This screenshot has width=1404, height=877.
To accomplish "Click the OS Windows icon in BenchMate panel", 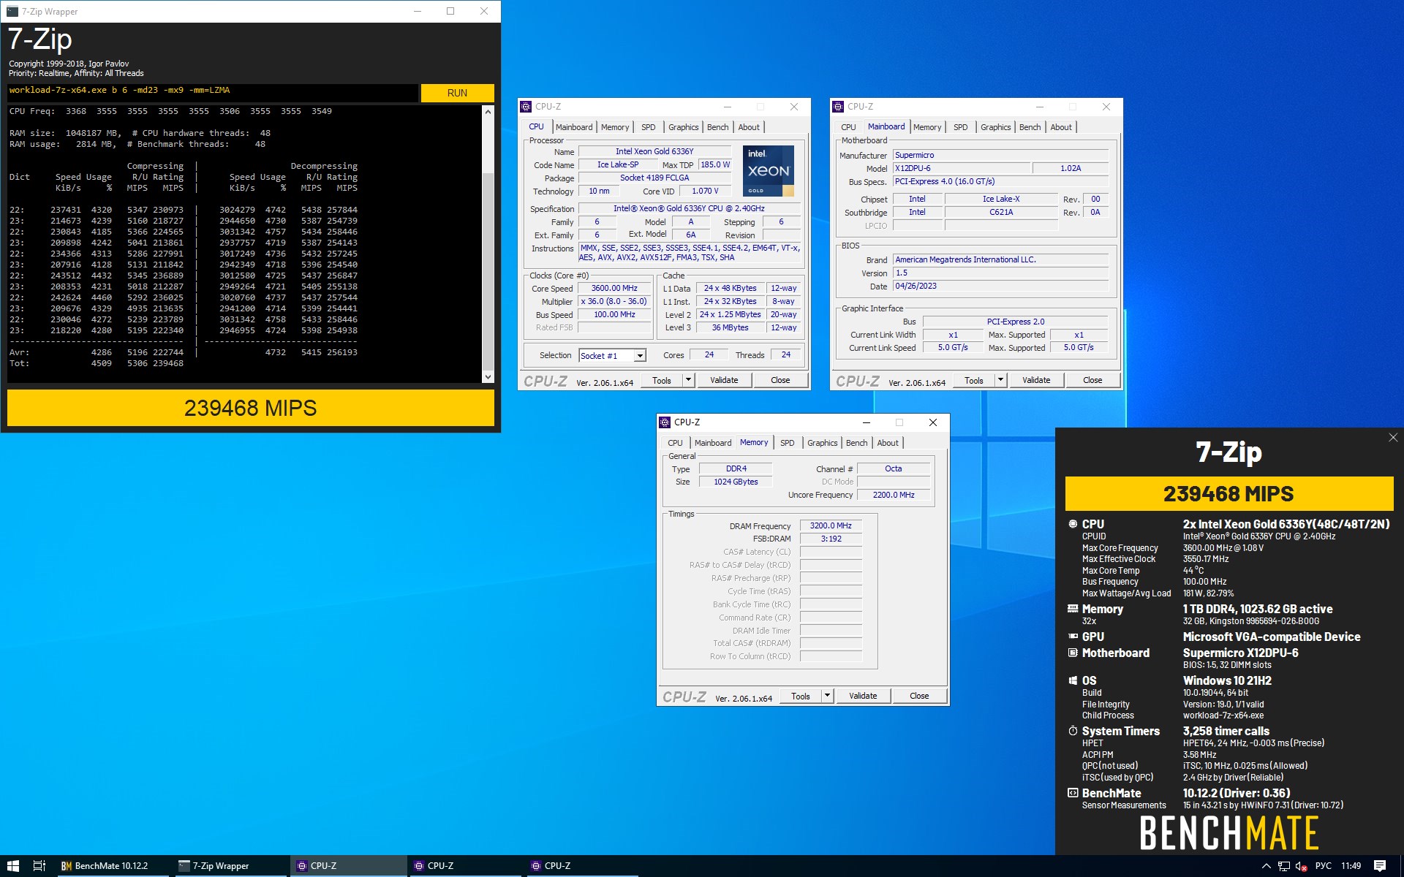I will point(1073,680).
